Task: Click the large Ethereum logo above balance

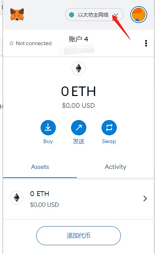Action: 79,68
